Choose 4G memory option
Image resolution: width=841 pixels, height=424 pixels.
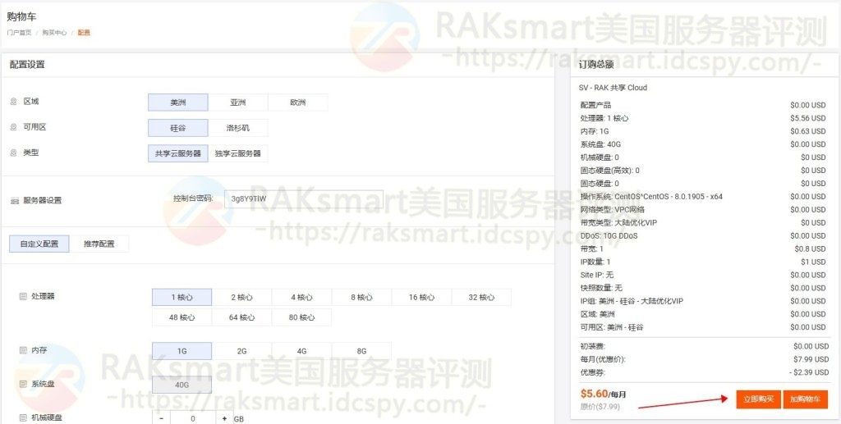pos(301,351)
